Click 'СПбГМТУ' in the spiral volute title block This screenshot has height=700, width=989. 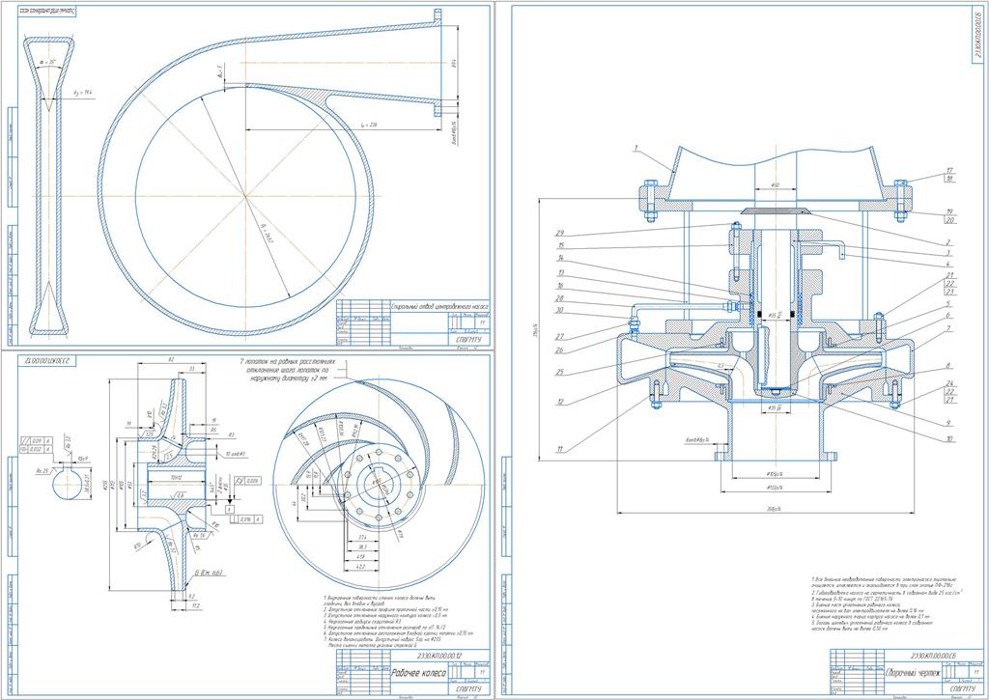(466, 338)
